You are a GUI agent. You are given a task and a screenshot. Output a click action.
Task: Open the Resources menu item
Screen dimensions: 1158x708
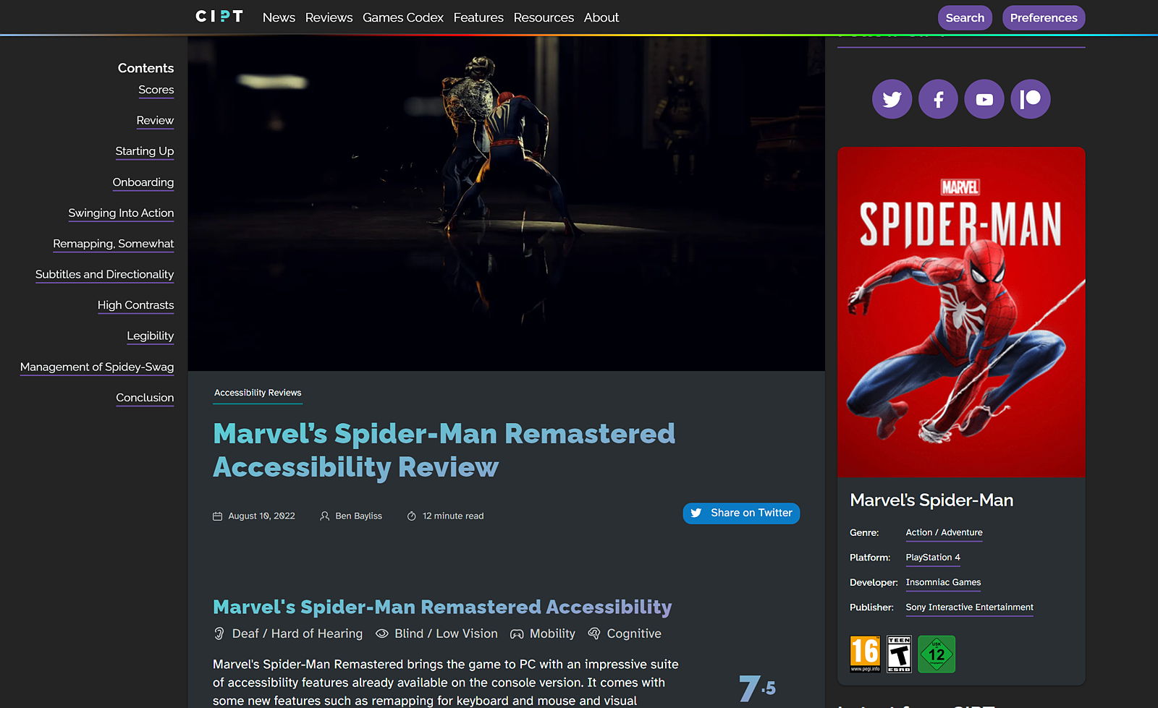[x=544, y=17]
